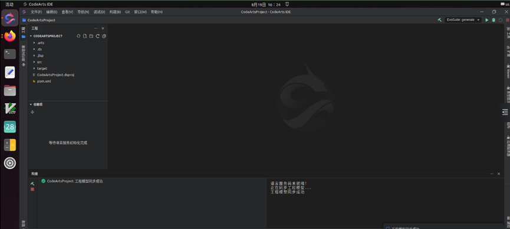Expand the .ds folder
This screenshot has width=510, height=229.
(x=34, y=49)
